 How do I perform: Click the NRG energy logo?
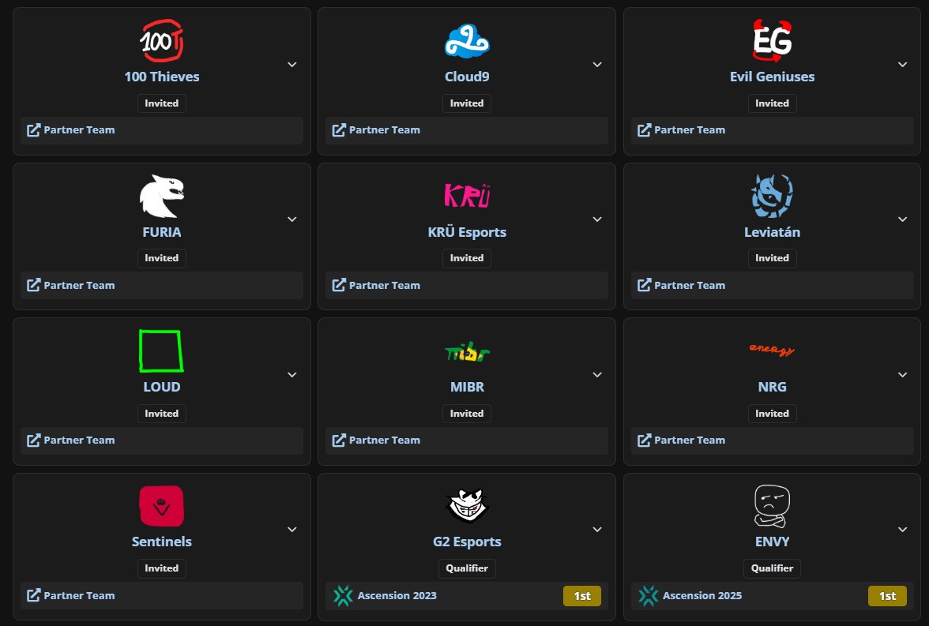[x=772, y=350]
